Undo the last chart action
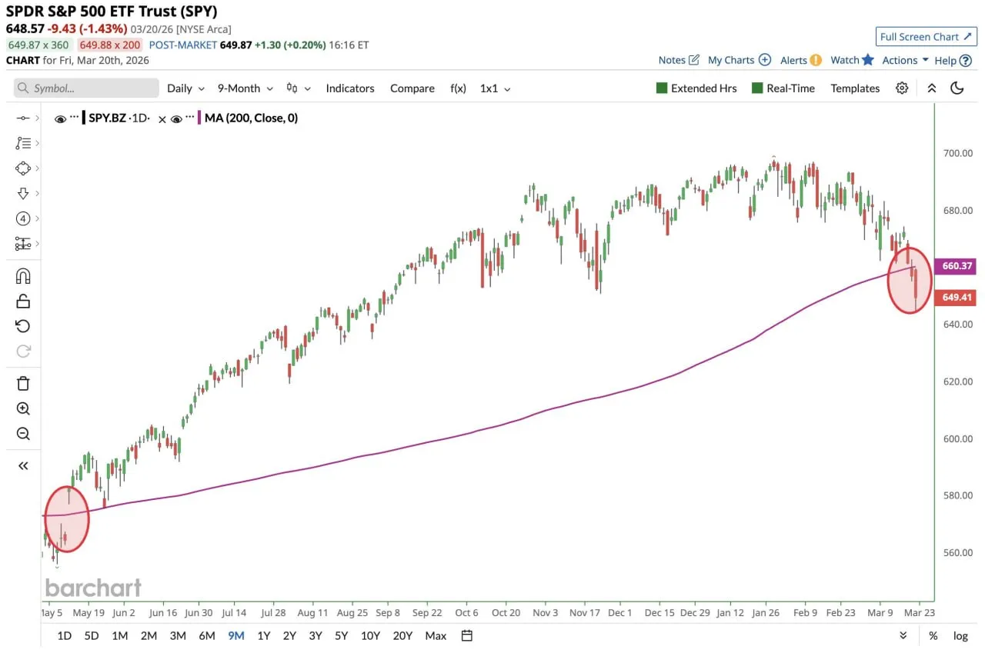This screenshot has height=653, width=985. (x=22, y=325)
